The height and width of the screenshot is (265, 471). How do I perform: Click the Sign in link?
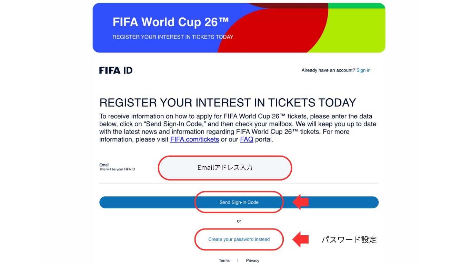tap(363, 70)
